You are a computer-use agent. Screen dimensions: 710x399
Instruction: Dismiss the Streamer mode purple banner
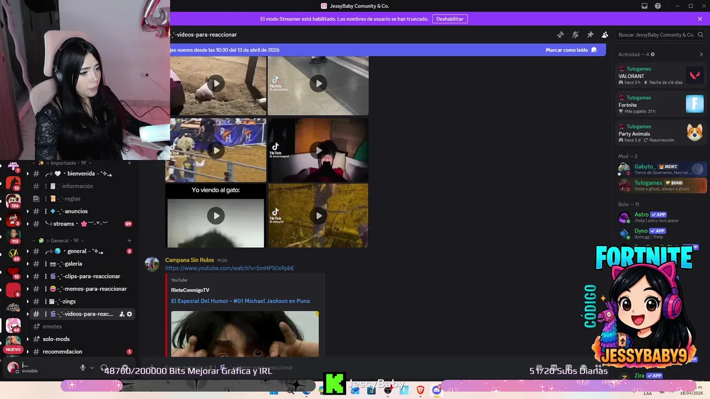[700, 19]
